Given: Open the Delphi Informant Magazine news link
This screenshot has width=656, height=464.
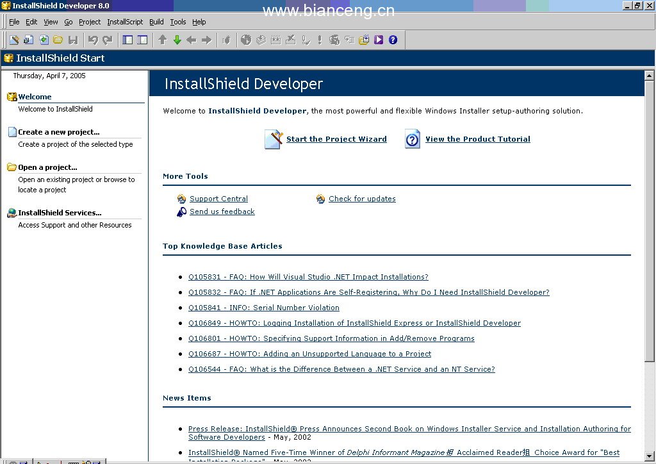Looking at the screenshot, I should click(x=404, y=452).
